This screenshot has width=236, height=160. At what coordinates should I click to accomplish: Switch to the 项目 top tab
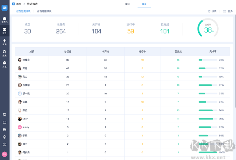(x=127, y=4)
